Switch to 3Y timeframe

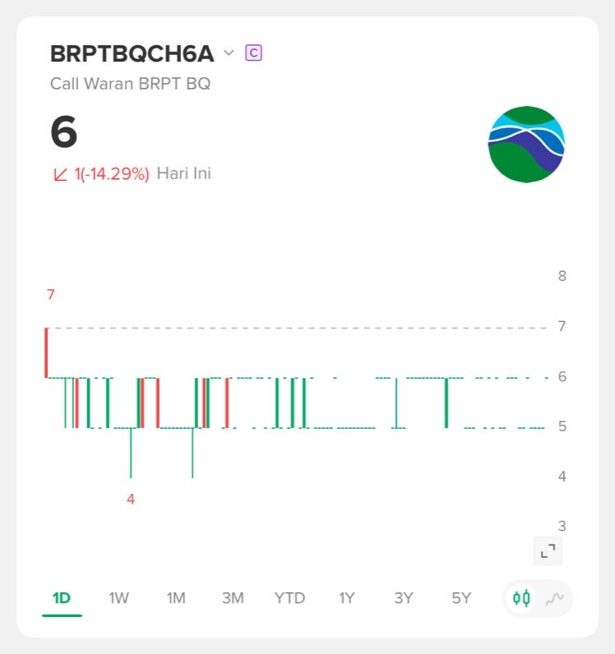tap(403, 598)
